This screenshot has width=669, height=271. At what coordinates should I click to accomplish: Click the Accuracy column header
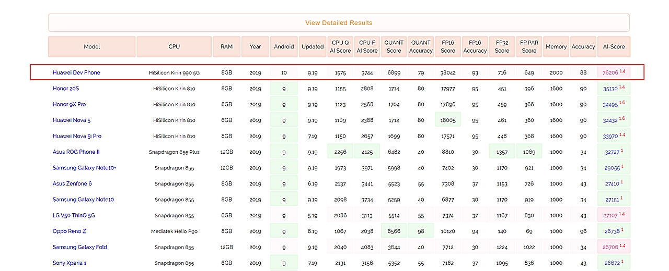(x=583, y=46)
